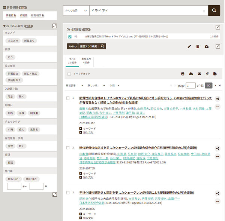Click the paperclip clipboard icon
This screenshot has width=225, height=221.
point(207,74)
